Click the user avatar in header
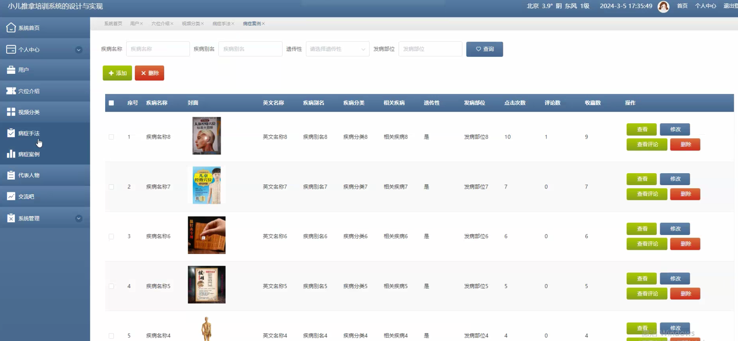The width and height of the screenshot is (738, 341). coord(663,7)
